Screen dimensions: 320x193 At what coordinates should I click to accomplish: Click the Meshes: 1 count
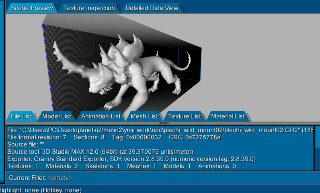(142, 166)
